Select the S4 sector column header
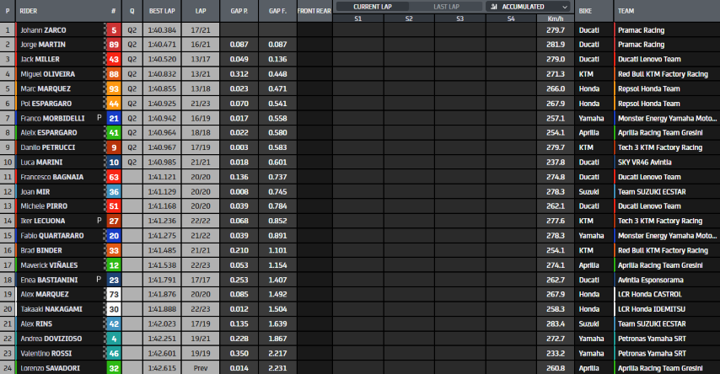This screenshot has height=374, width=720. [x=511, y=19]
